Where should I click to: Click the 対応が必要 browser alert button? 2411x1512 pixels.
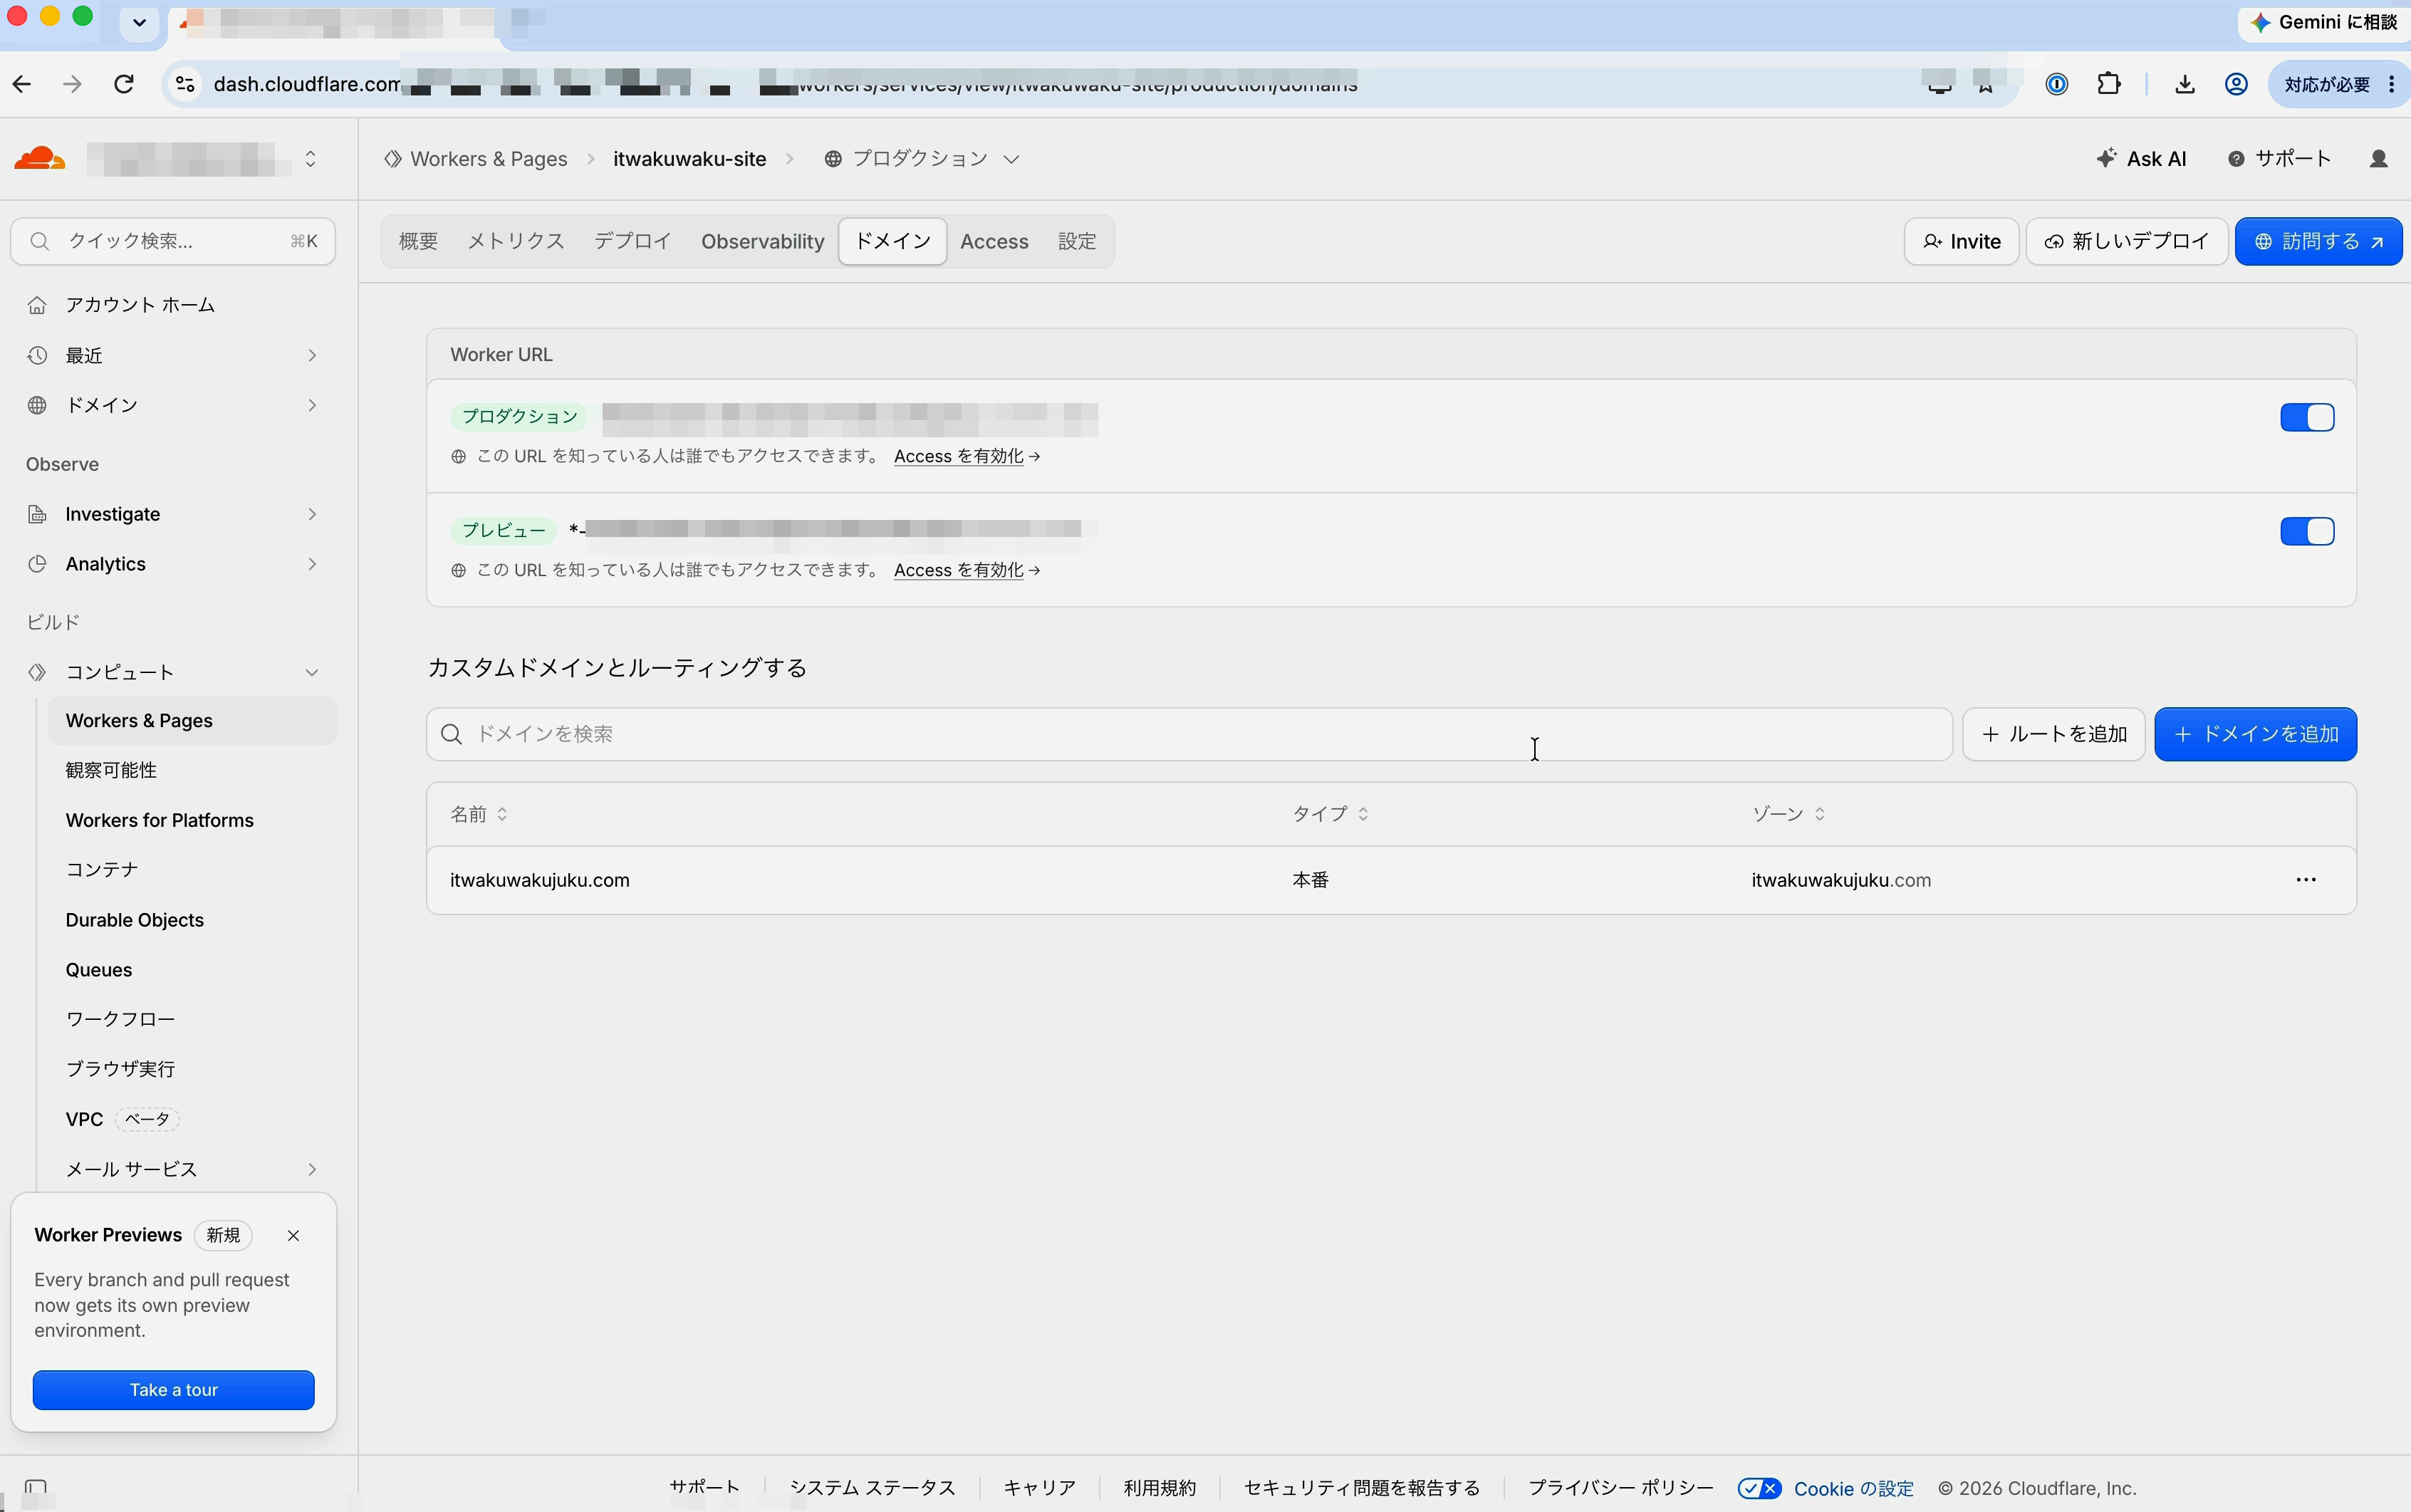(x=2327, y=84)
